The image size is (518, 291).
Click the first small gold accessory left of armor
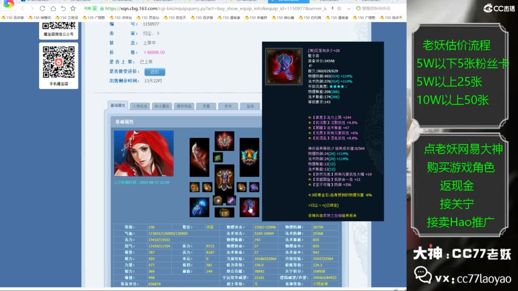pyautogui.click(x=195, y=187)
